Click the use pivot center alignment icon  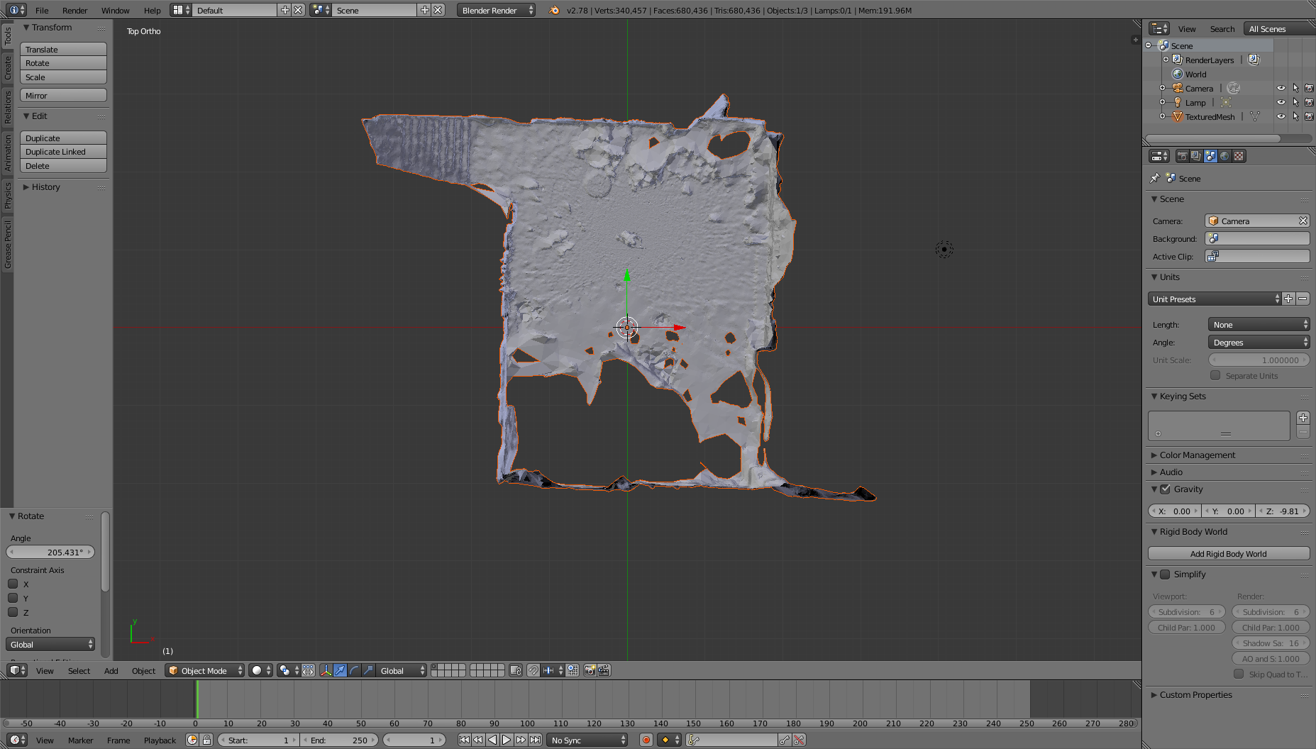[x=308, y=670]
